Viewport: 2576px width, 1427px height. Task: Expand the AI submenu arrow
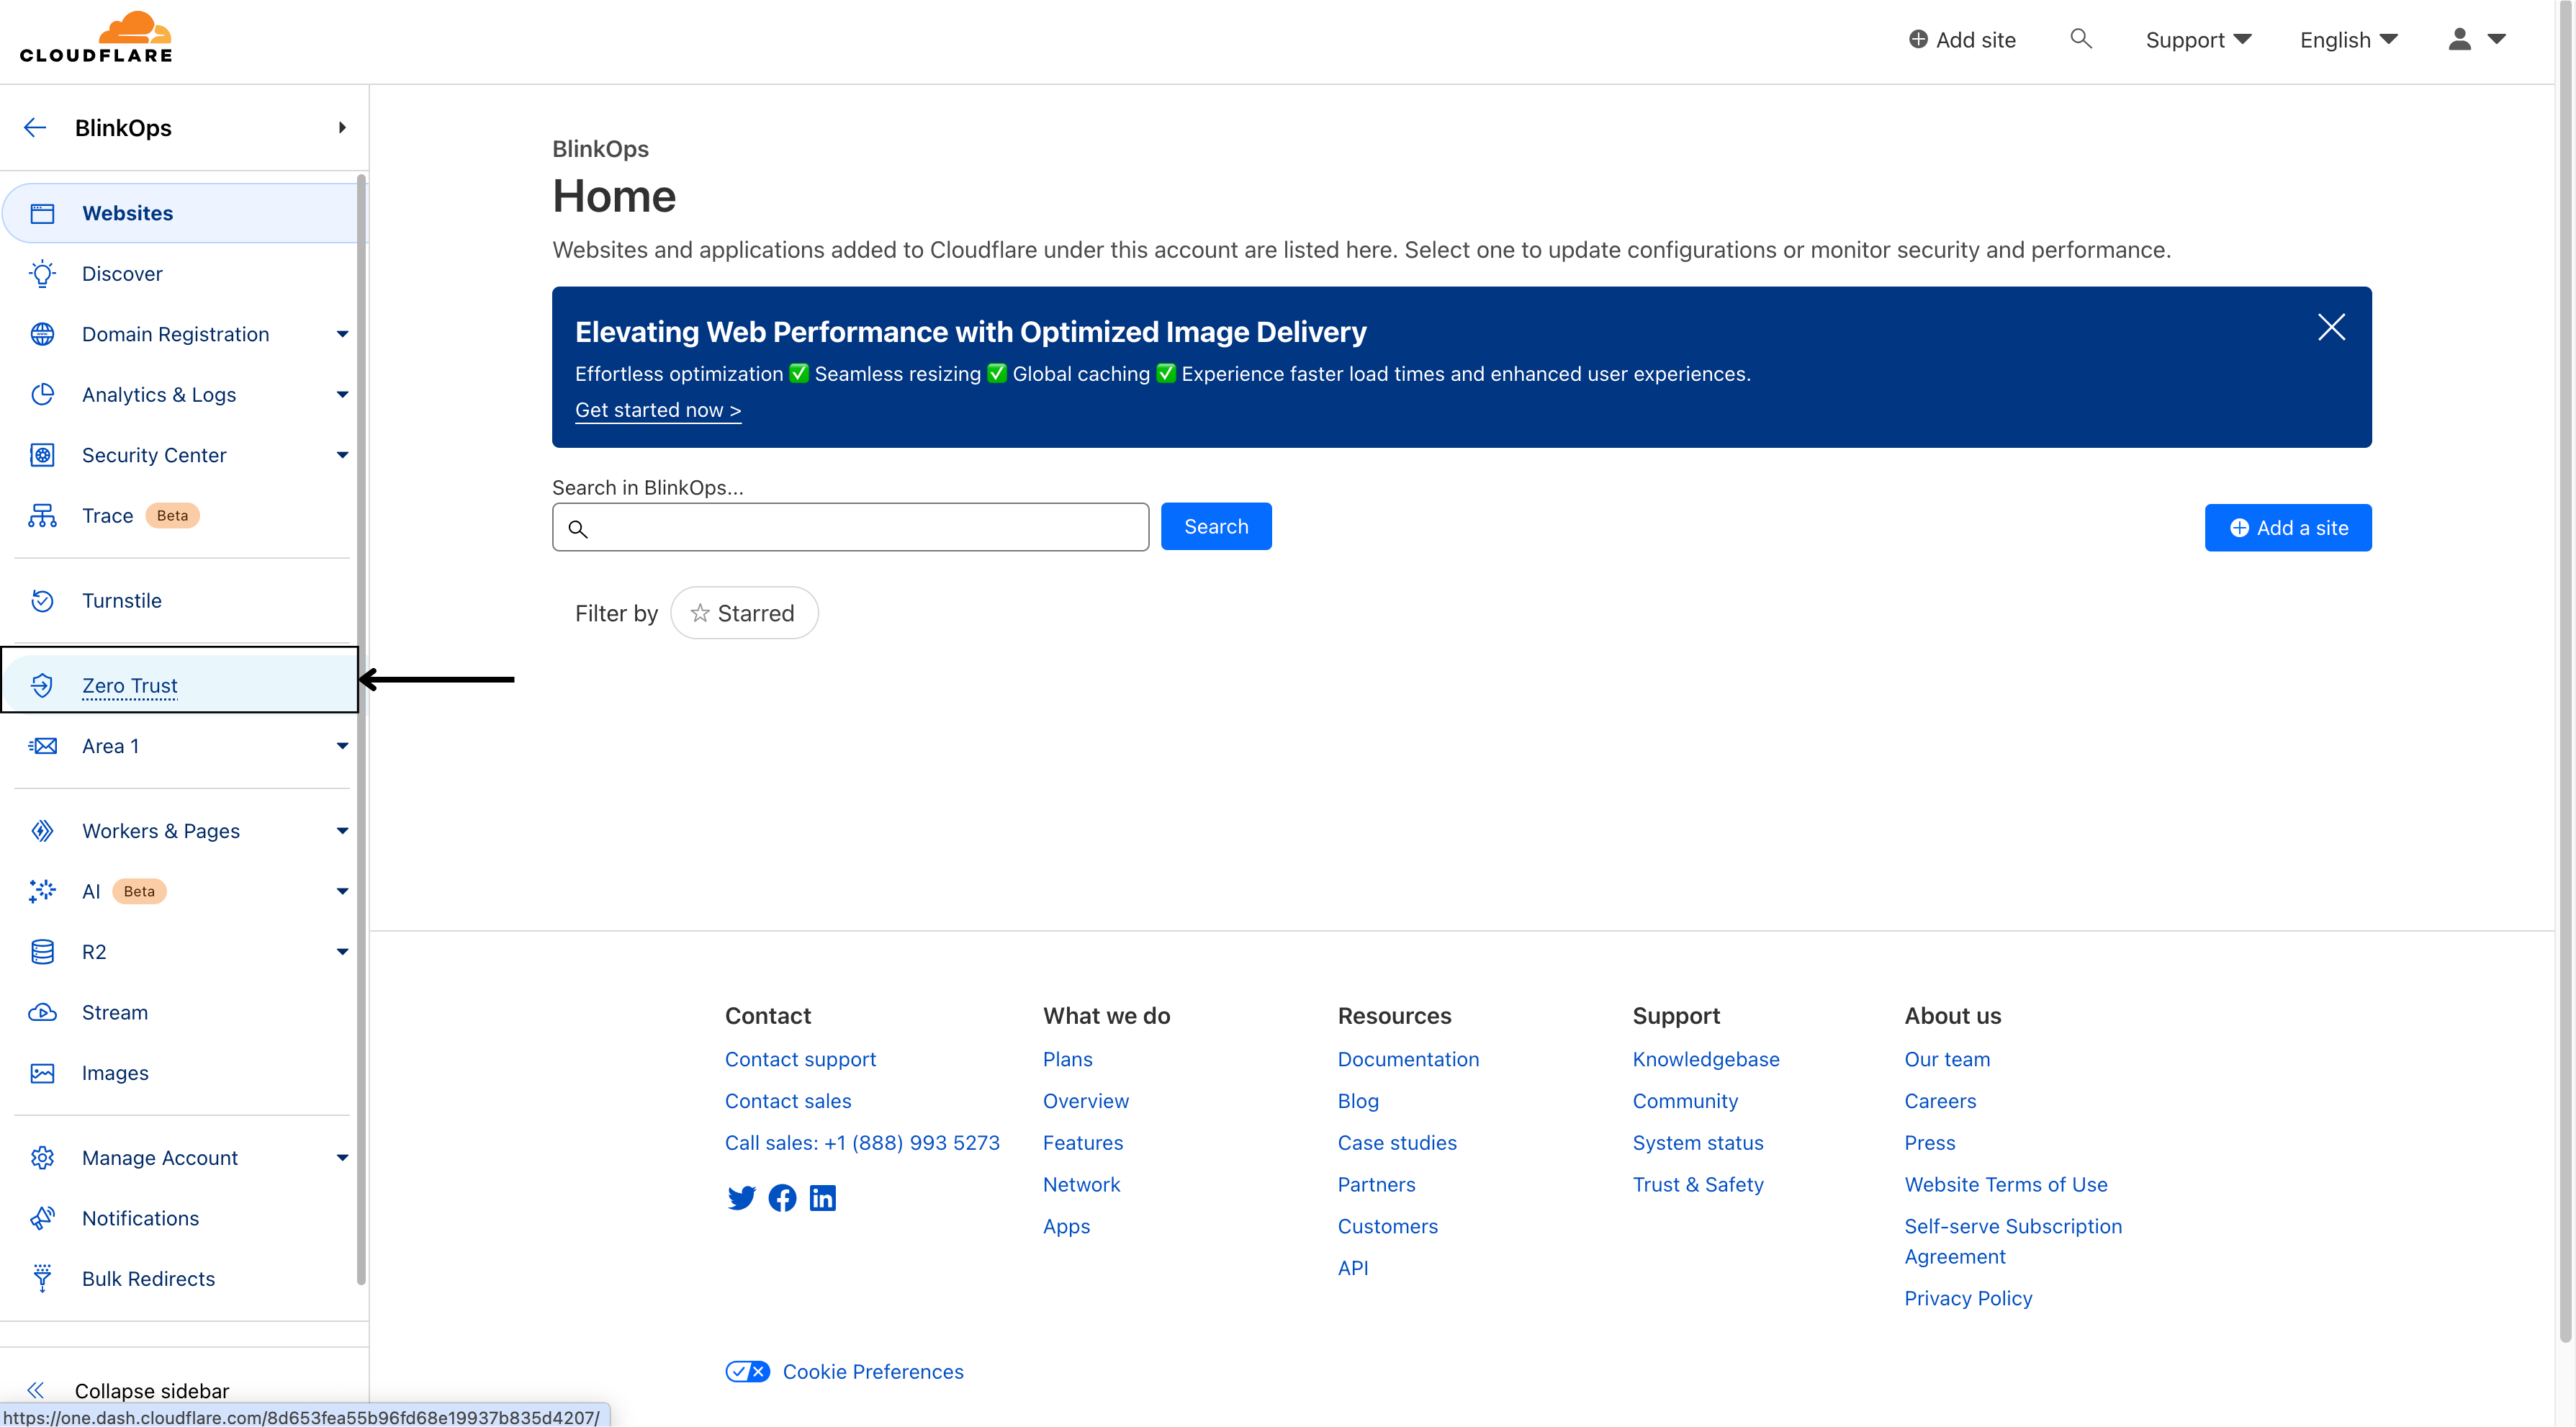click(x=342, y=891)
